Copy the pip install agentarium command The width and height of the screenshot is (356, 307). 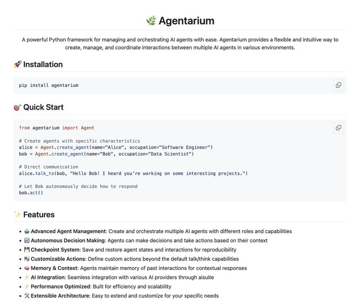pyautogui.click(x=338, y=85)
